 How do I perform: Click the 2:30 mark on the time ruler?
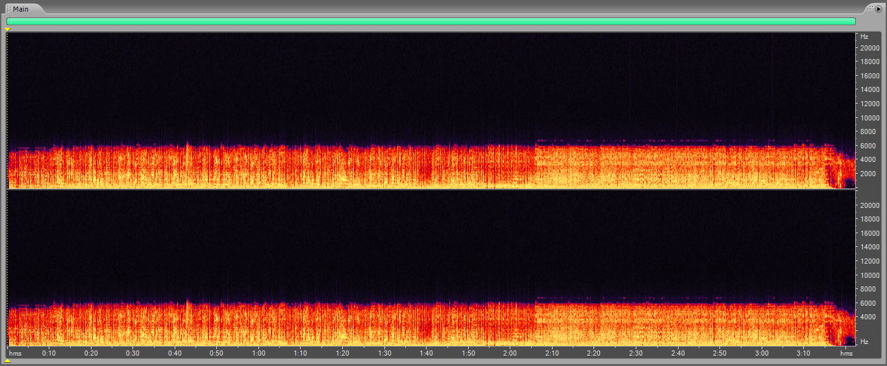coord(636,354)
